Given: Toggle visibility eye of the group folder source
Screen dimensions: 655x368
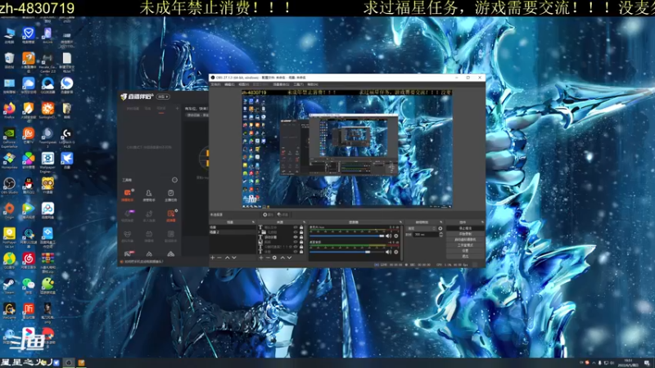Looking at the screenshot, I should pyautogui.click(x=296, y=231).
